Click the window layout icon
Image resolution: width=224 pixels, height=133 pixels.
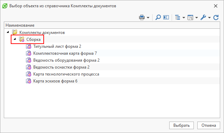(x=190, y=17)
